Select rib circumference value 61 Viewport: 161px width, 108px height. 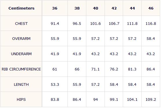55,69
